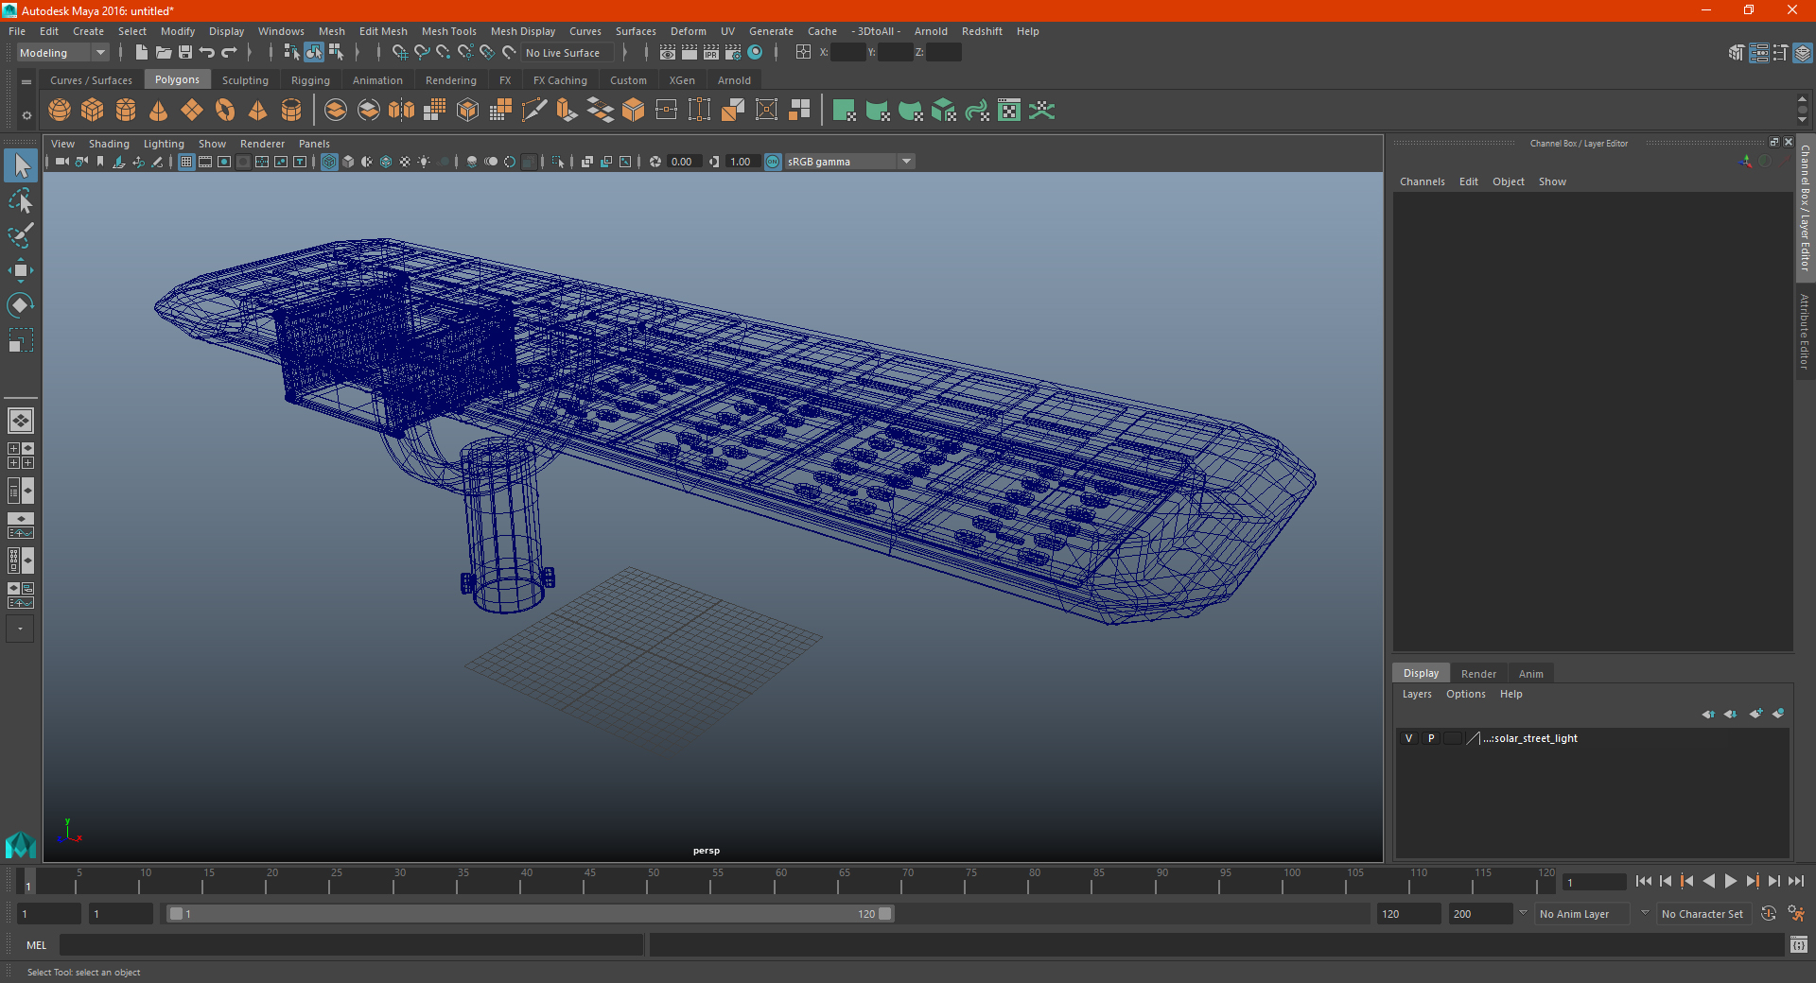
Task: Open the No Character Set dropdown
Action: click(x=1703, y=914)
